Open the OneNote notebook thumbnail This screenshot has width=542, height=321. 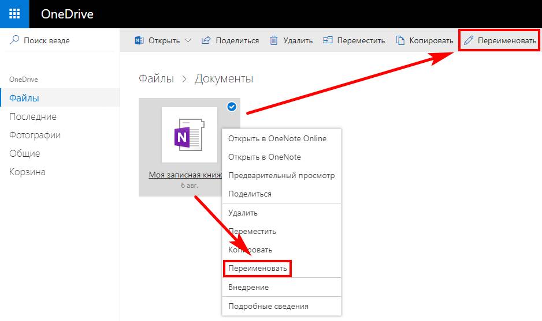(189, 135)
